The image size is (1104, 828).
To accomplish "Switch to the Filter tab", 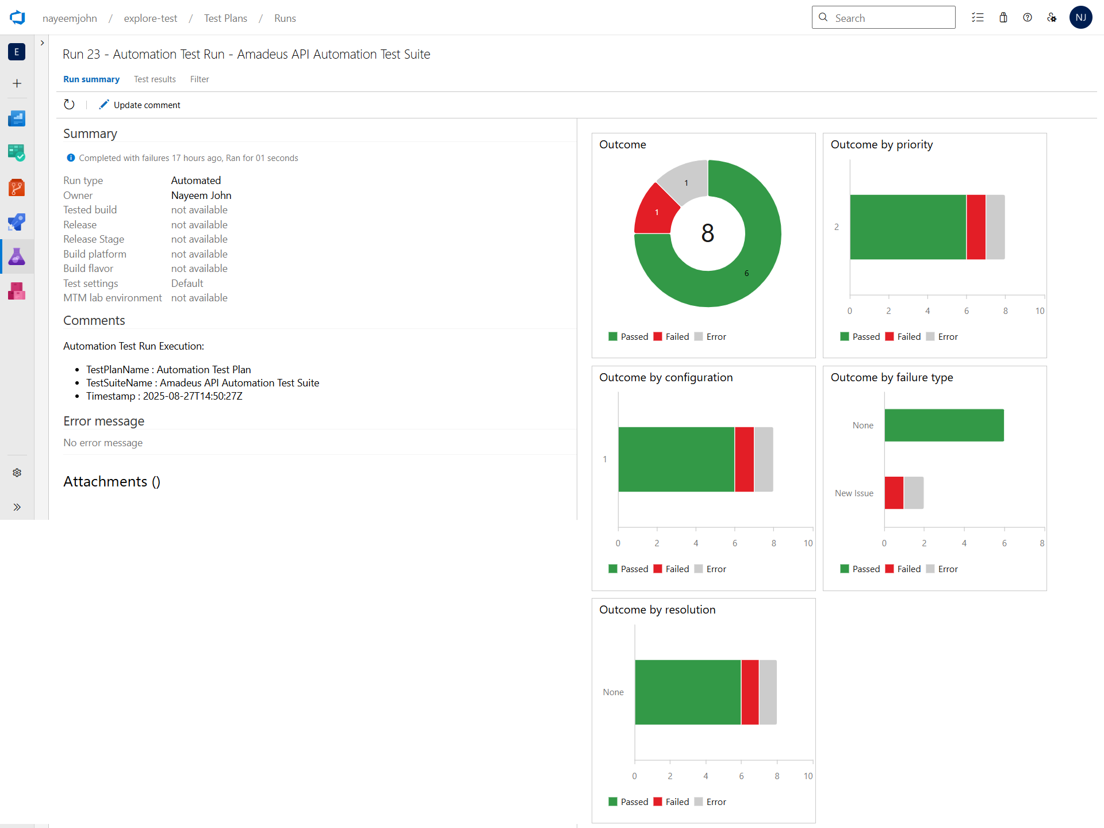I will [200, 79].
